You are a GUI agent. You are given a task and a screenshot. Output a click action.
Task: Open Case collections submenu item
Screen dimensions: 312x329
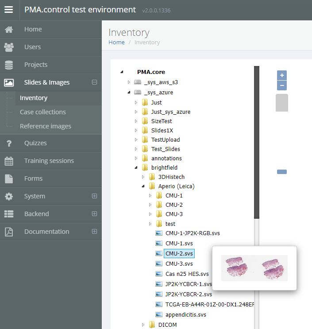coord(42,112)
